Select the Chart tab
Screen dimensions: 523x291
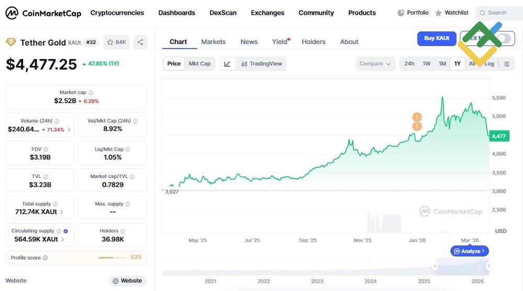tap(178, 42)
